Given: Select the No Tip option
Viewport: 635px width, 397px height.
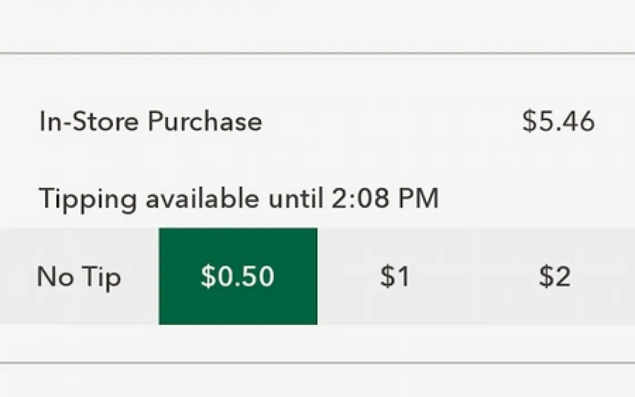Looking at the screenshot, I should click(79, 276).
